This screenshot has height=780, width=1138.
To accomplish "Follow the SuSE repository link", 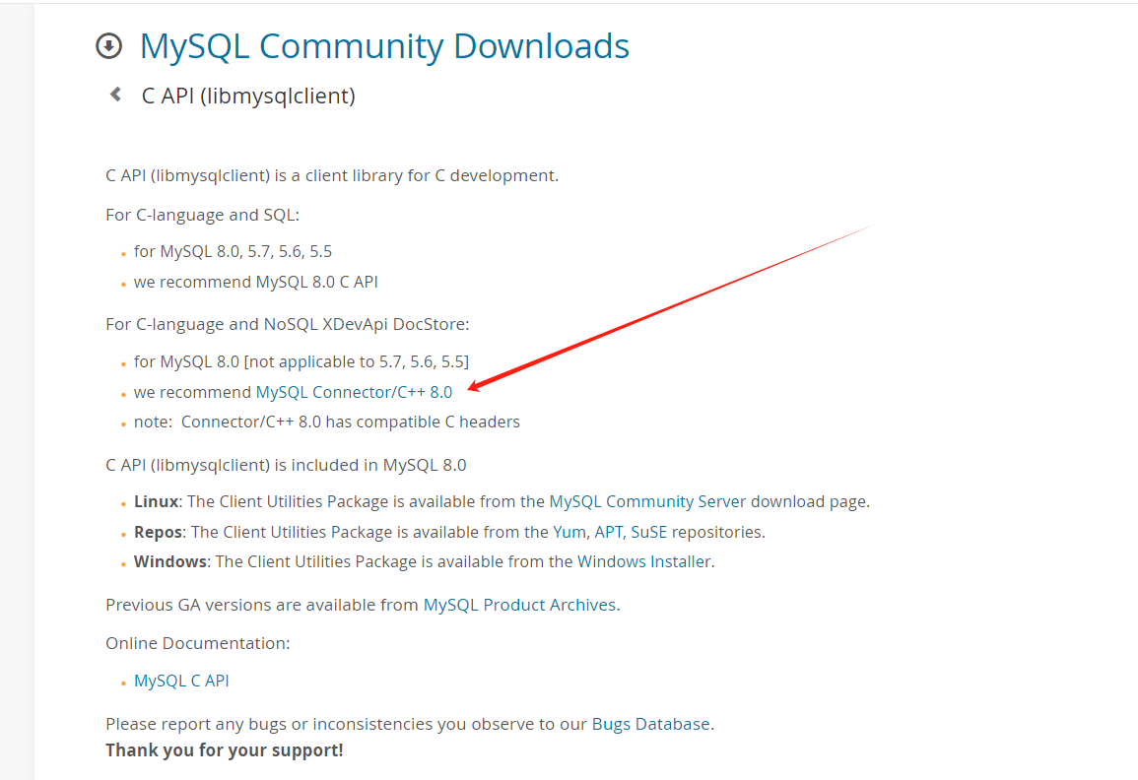I will point(649,532).
